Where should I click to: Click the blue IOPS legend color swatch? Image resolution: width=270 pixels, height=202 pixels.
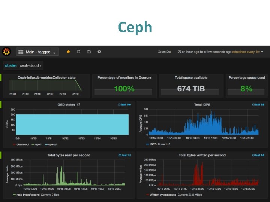coord(147,144)
